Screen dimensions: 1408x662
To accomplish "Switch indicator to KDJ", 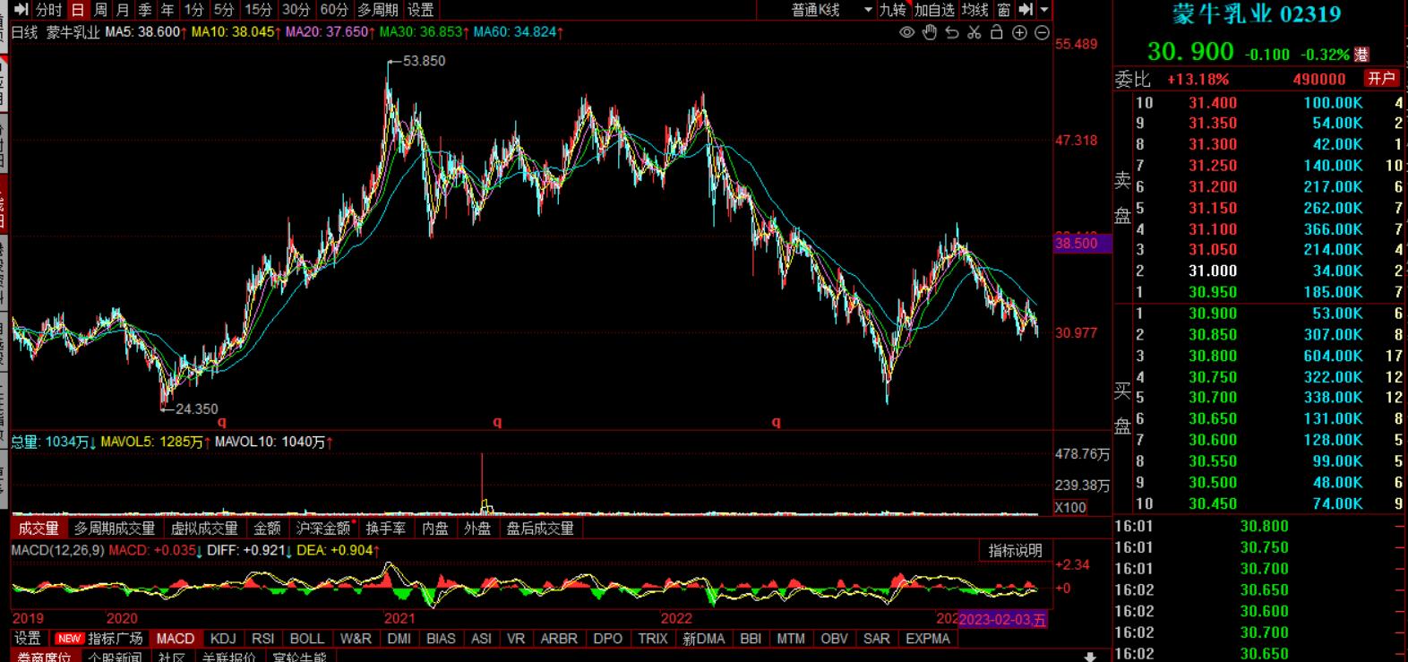I will [223, 639].
